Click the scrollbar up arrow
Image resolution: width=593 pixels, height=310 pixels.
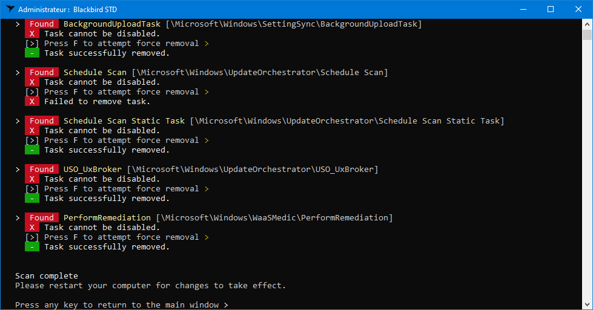point(587,24)
